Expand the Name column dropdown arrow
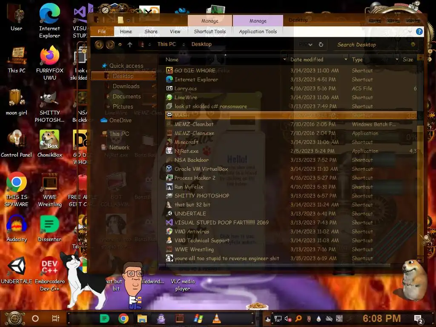 284,60
